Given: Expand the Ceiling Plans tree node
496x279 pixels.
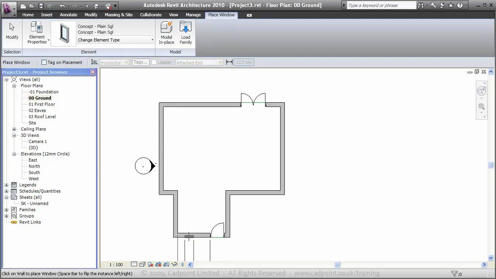Looking at the screenshot, I should tap(14, 129).
